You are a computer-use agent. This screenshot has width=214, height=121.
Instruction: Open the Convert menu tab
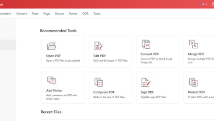[22, 13]
